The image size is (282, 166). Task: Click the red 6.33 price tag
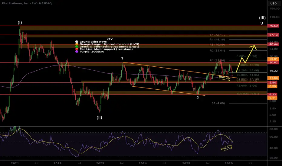tap(273, 94)
